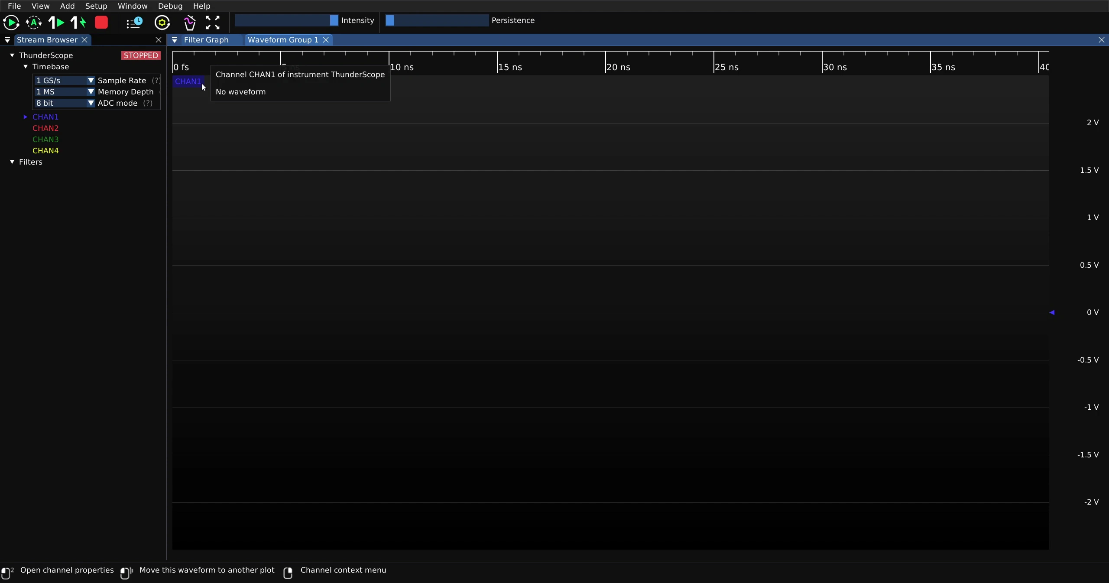Arm the auto trigger icon

34,23
